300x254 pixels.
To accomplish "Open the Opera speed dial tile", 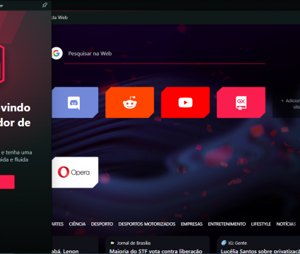I will coord(75,172).
